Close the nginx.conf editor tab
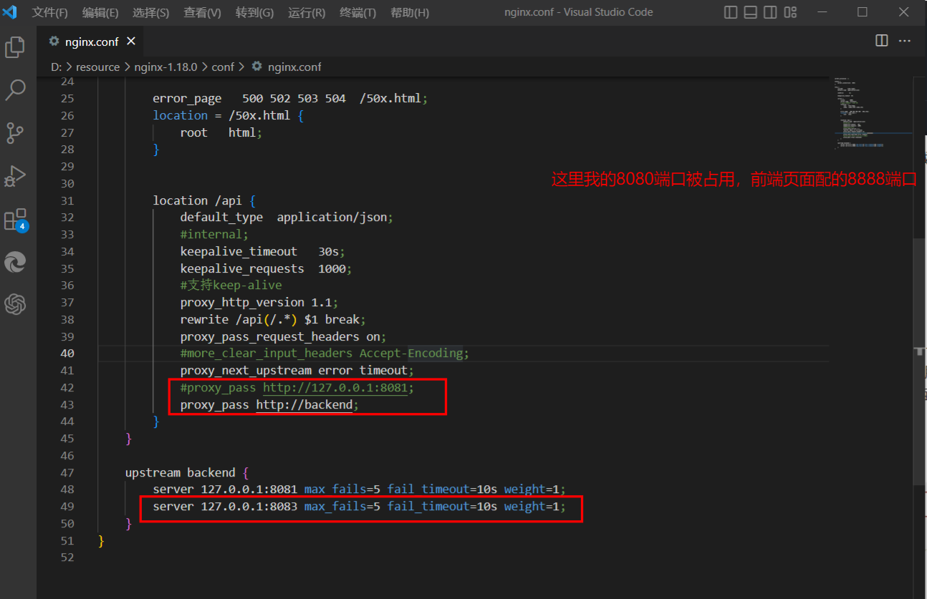This screenshot has height=599, width=927. (x=131, y=42)
